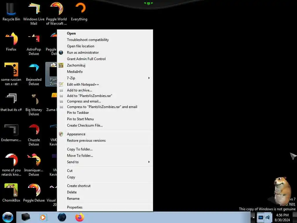Select the Insaniquar... Deluxe desktop icon
The image size is (297, 223).
(34, 165)
